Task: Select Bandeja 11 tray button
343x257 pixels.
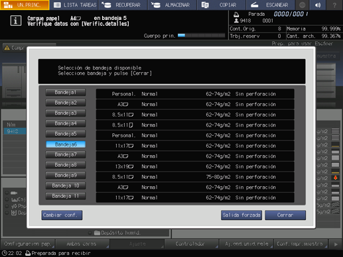Action: click(x=66, y=196)
